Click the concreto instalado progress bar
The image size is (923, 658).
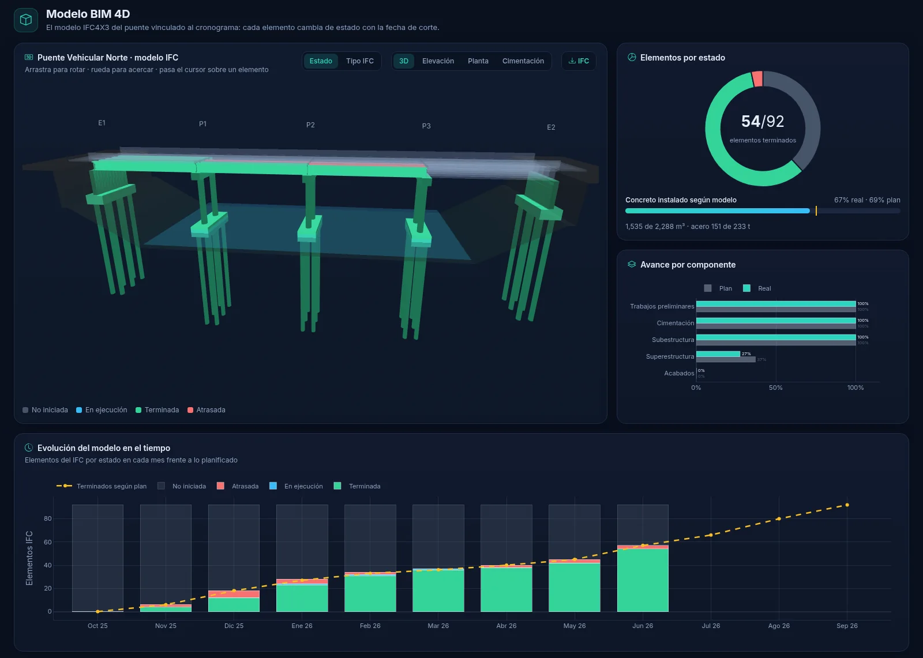tap(763, 211)
